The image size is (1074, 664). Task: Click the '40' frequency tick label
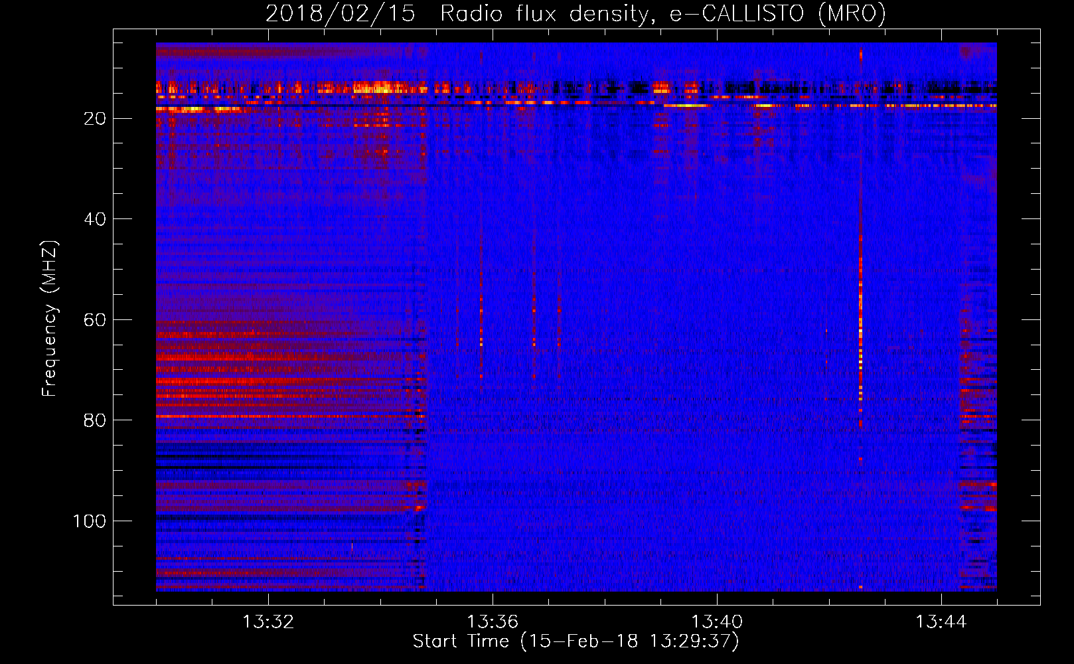click(95, 219)
